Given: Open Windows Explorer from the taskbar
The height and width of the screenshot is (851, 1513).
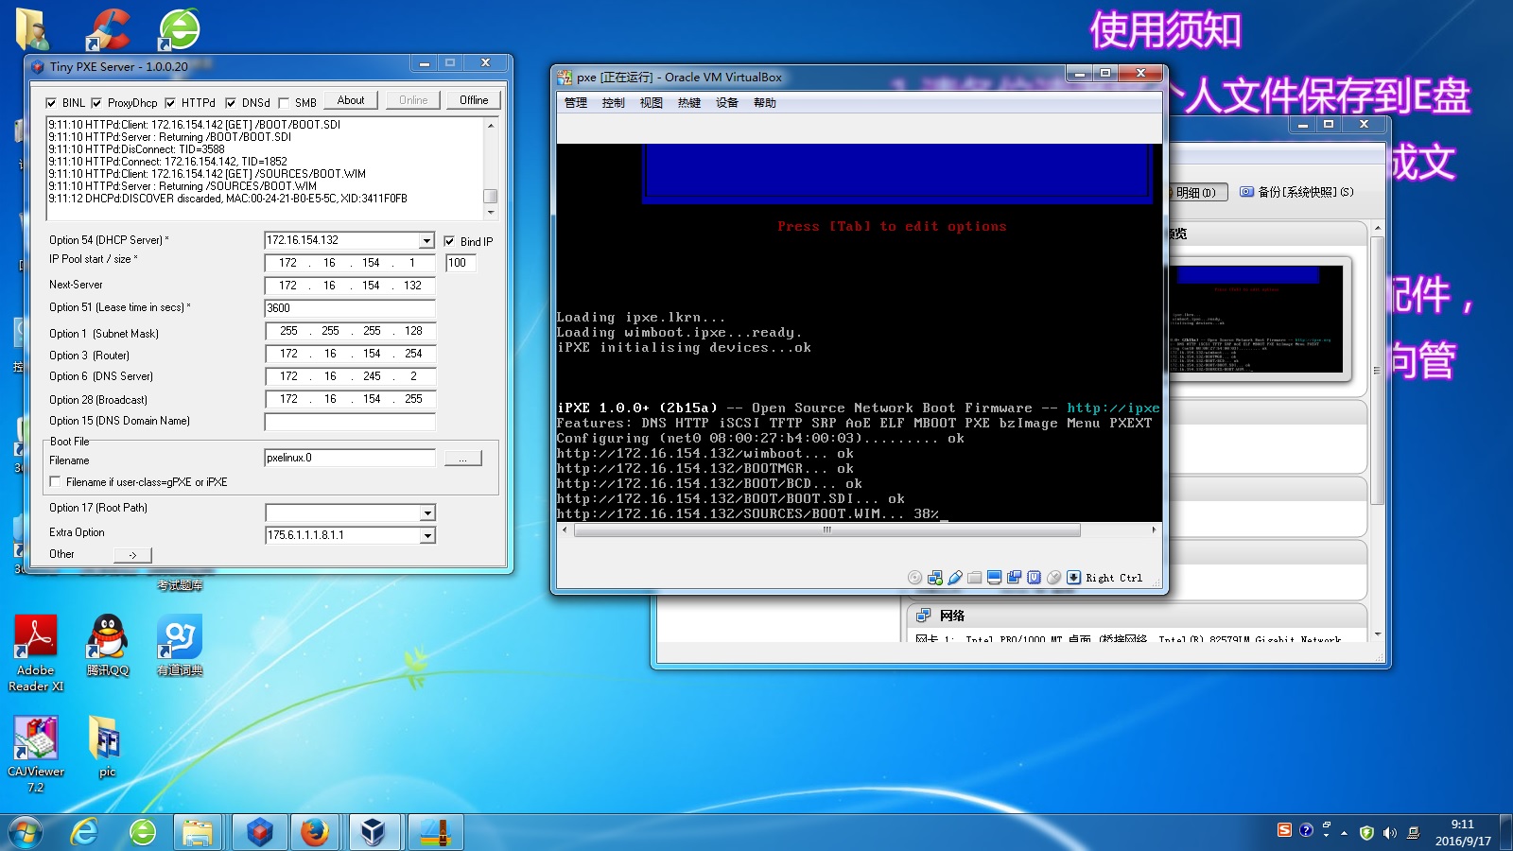Looking at the screenshot, I should click(198, 832).
